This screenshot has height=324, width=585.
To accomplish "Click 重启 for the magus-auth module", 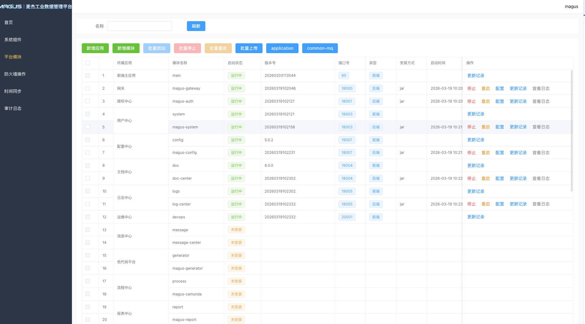I will (x=485, y=101).
